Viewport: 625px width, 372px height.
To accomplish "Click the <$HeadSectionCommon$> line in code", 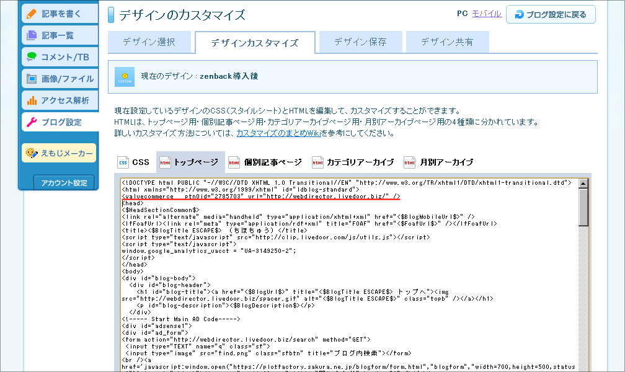I will 160,210.
